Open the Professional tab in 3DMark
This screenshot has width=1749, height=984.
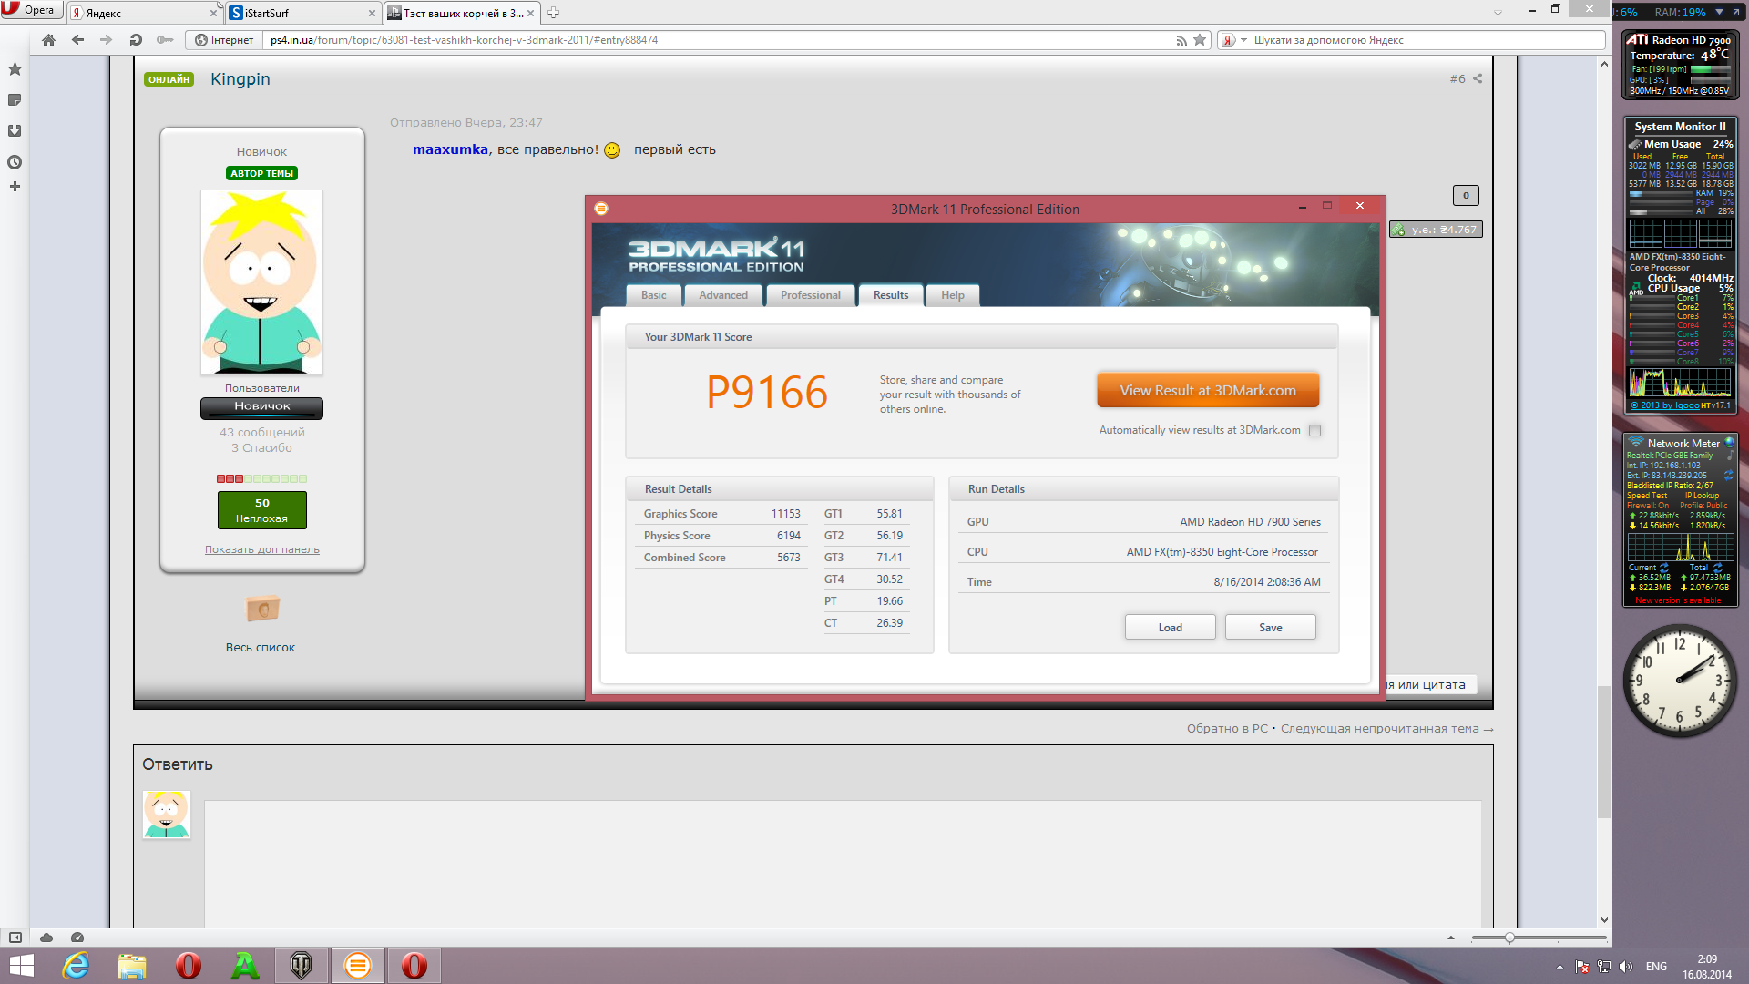tap(810, 295)
